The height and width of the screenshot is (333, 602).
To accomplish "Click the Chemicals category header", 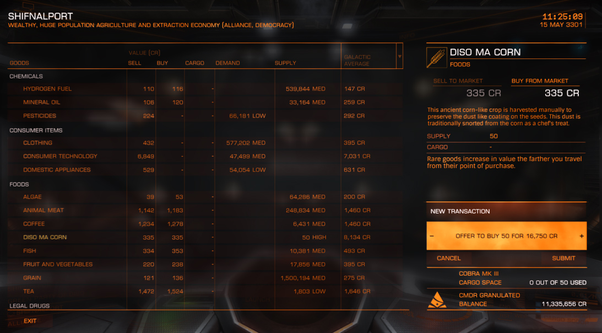I will pyautogui.click(x=26, y=76).
